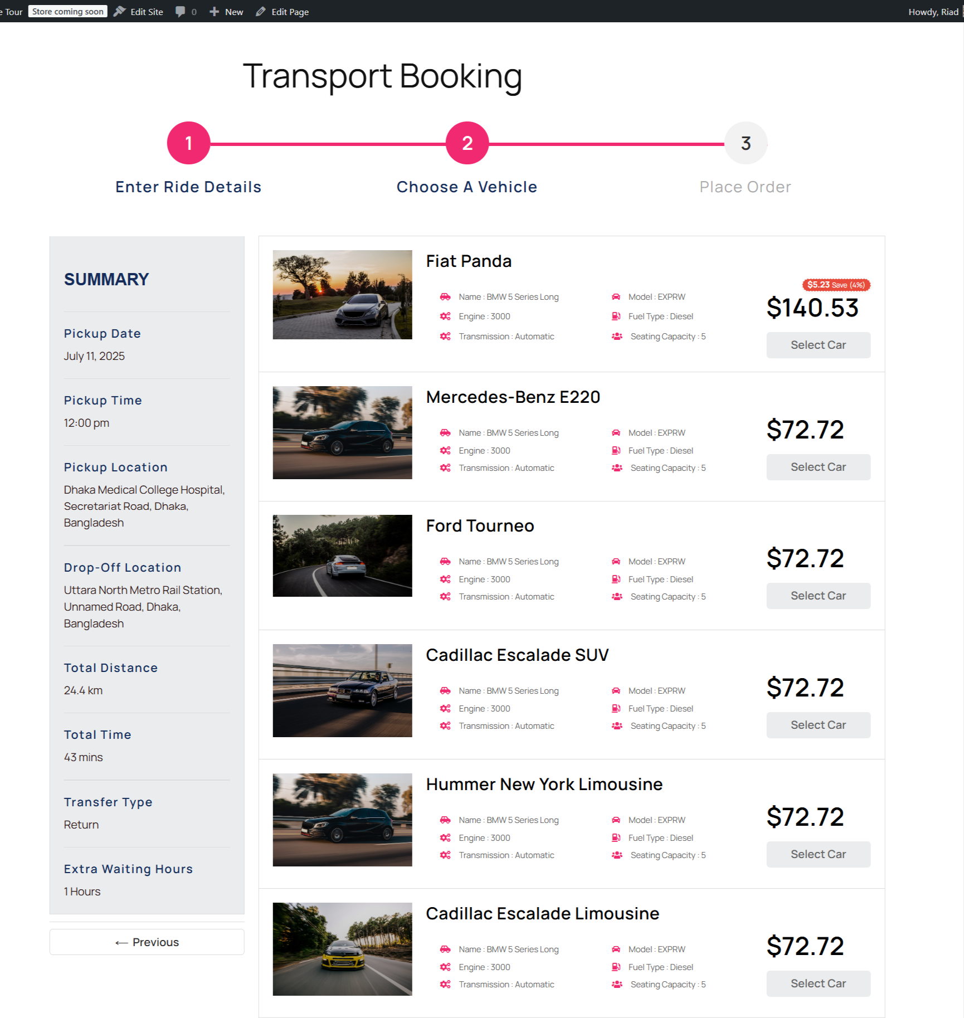Click the plus icon next to New
The height and width of the screenshot is (1018, 964).
(214, 12)
